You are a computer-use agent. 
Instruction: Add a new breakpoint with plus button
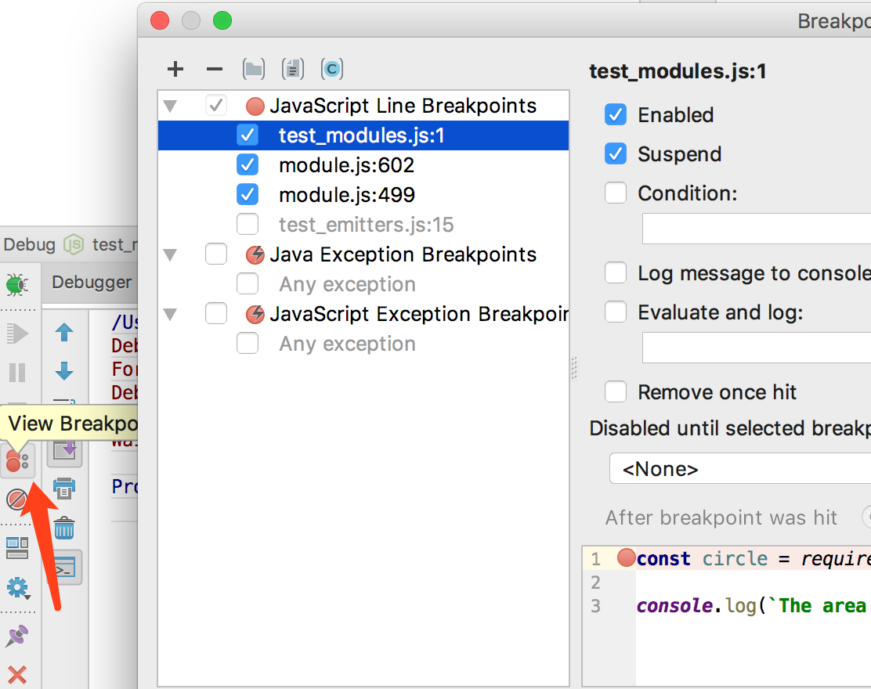pos(175,68)
